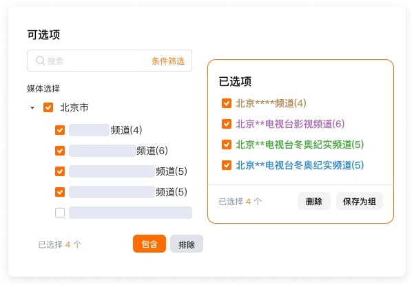Viewport: 414px width, 287px height.
Task: Toggle the second 频道(5) checkbox in available list
Action: tap(60, 192)
